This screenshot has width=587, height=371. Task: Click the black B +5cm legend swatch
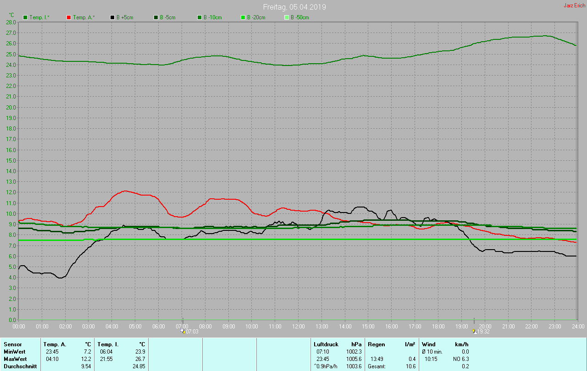point(112,17)
